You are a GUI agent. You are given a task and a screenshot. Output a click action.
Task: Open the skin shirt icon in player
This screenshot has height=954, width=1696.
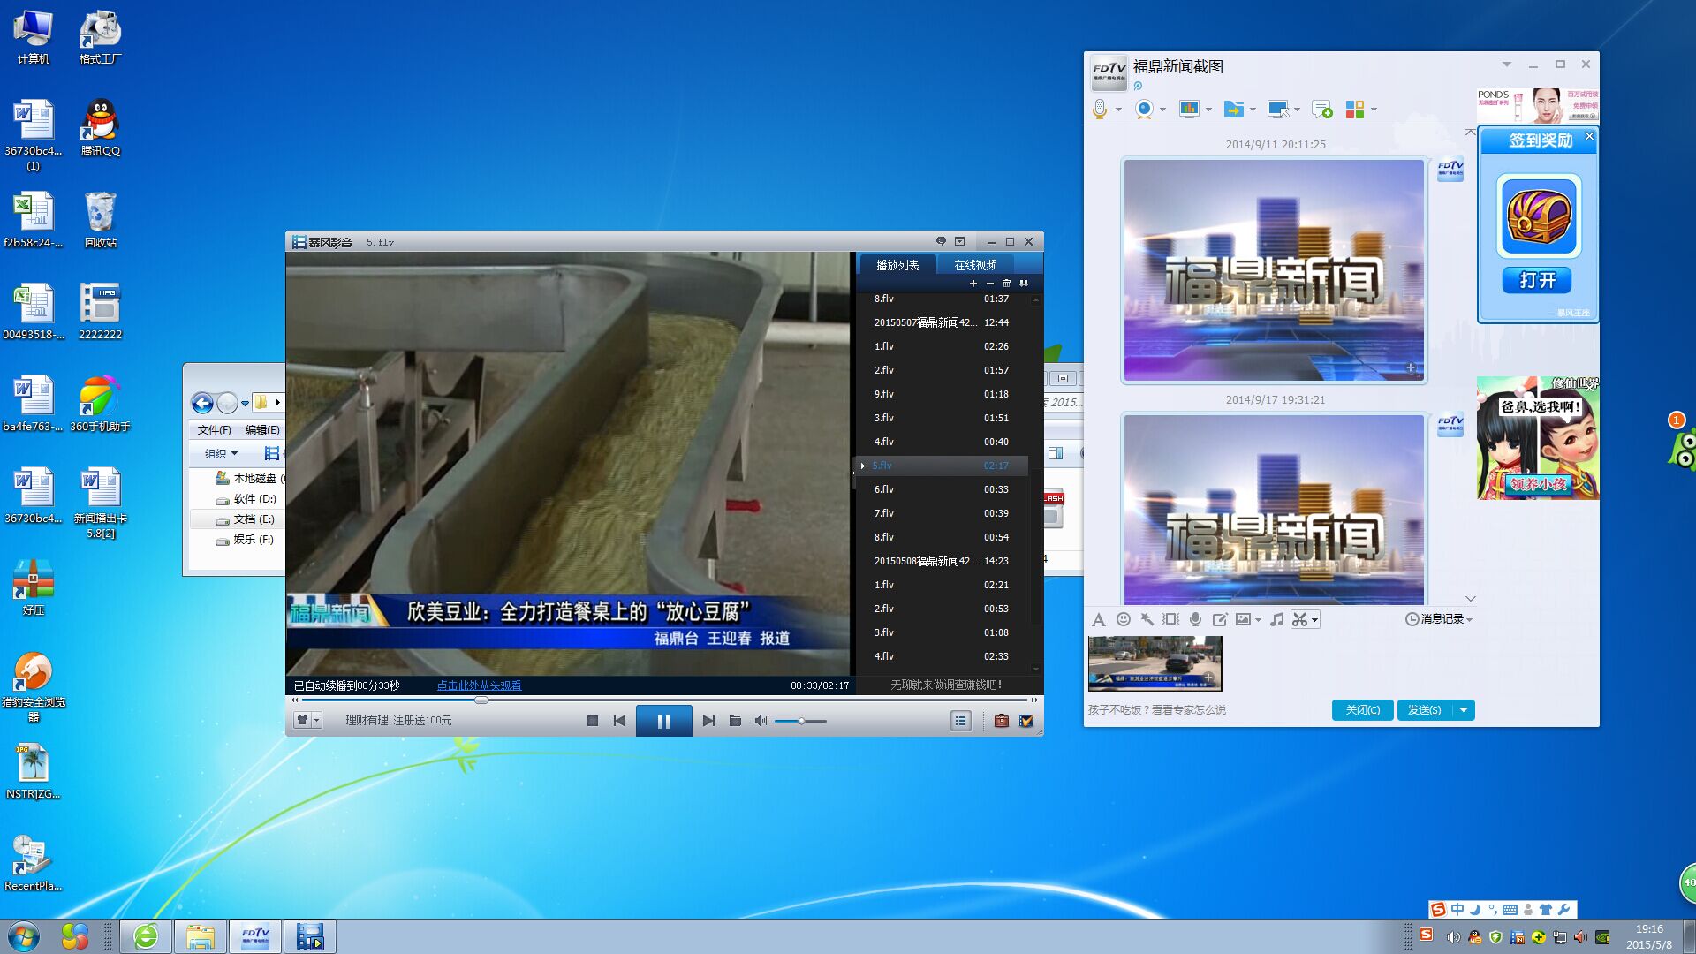point(302,720)
